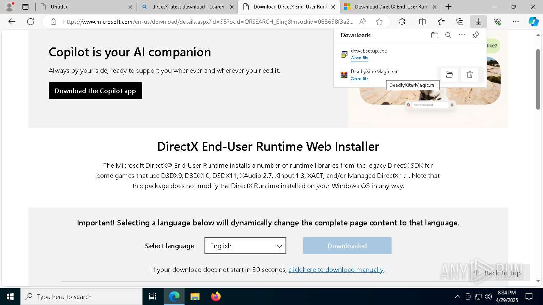This screenshot has width=543, height=305.
Task: Click the dxwebsetup.exe file name
Action: coord(369,51)
